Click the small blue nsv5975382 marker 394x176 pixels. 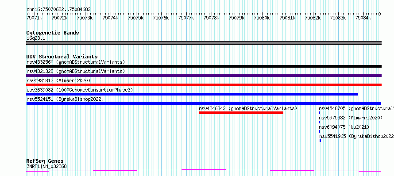(320, 122)
